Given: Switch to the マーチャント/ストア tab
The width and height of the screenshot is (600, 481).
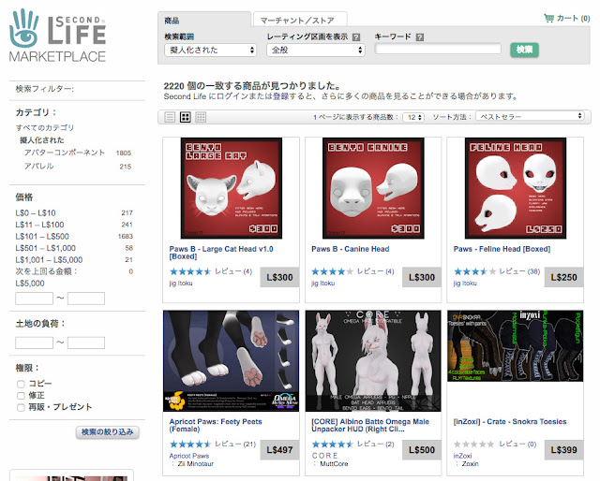Looking at the screenshot, I should tap(300, 20).
